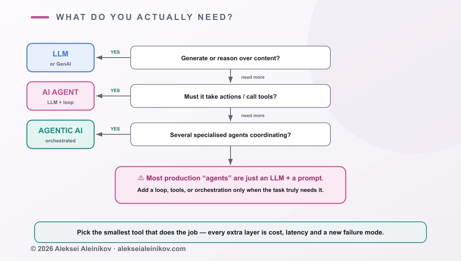Click the arrow above the pink warning box
The width and height of the screenshot is (461, 261).
230,155
